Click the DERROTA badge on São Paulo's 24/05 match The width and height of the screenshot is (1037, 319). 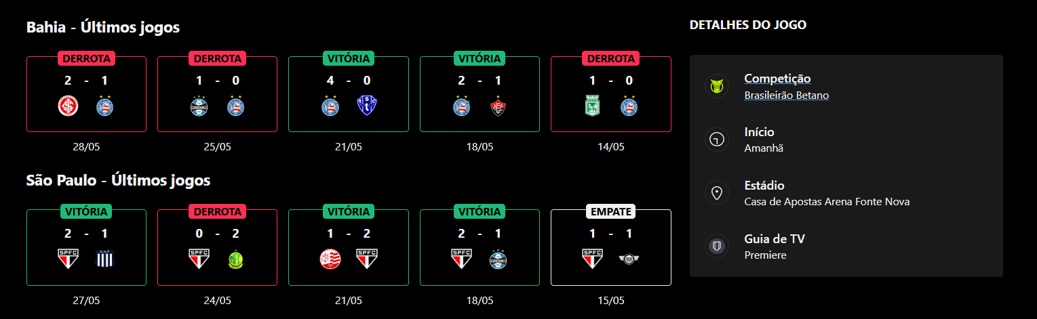coord(217,211)
